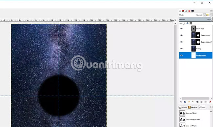Switch to the Brushes tab
213x127 pixels.
(183, 107)
